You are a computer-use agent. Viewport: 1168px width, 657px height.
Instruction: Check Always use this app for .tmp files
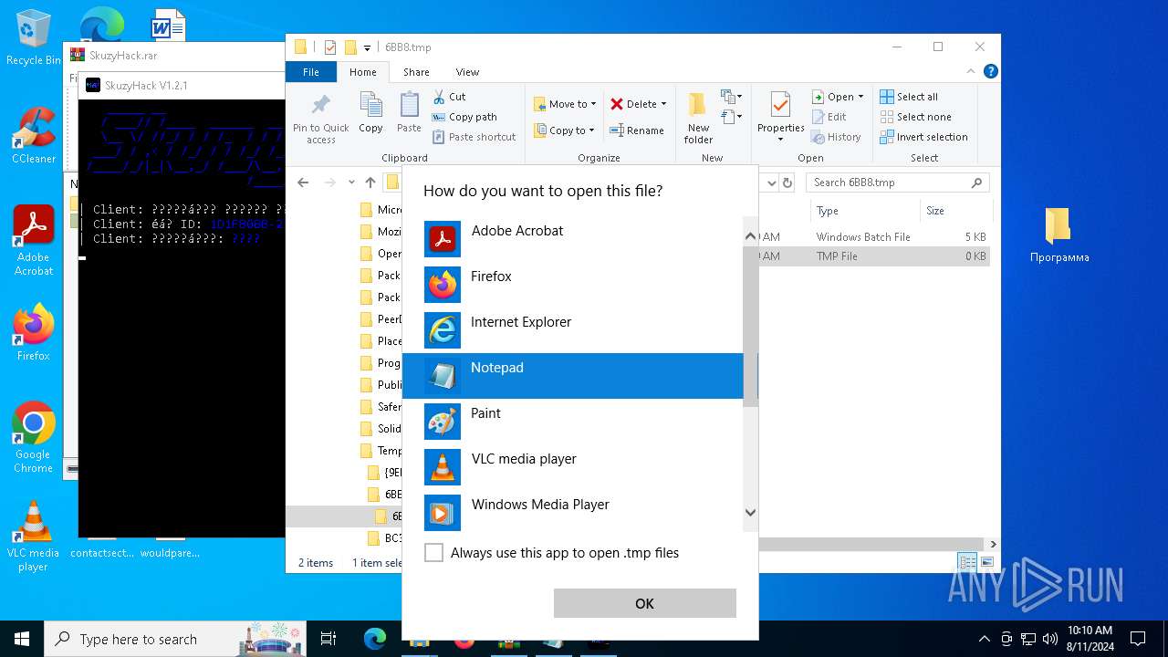(x=434, y=553)
